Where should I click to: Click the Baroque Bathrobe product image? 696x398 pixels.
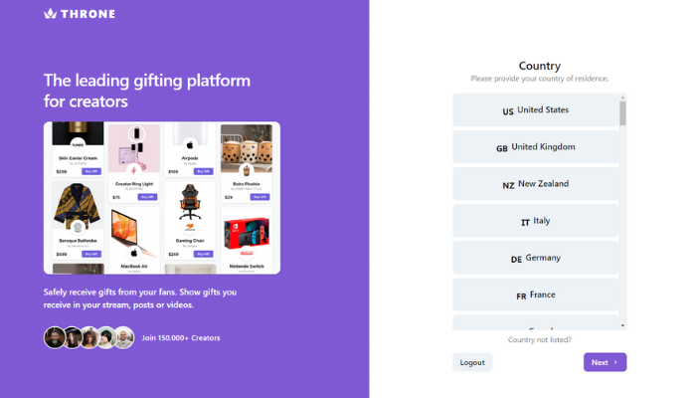[x=78, y=205]
